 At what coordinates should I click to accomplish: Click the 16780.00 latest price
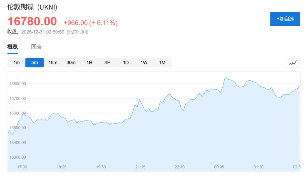(32, 21)
